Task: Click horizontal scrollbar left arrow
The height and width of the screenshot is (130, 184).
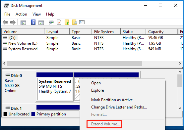Action: 4,64
